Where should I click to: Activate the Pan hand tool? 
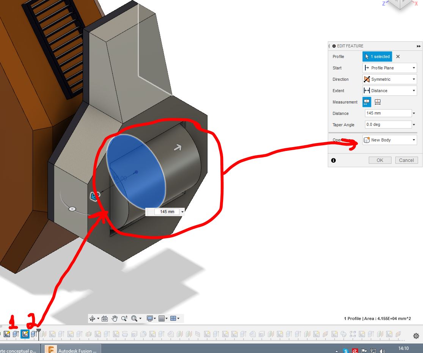click(115, 318)
